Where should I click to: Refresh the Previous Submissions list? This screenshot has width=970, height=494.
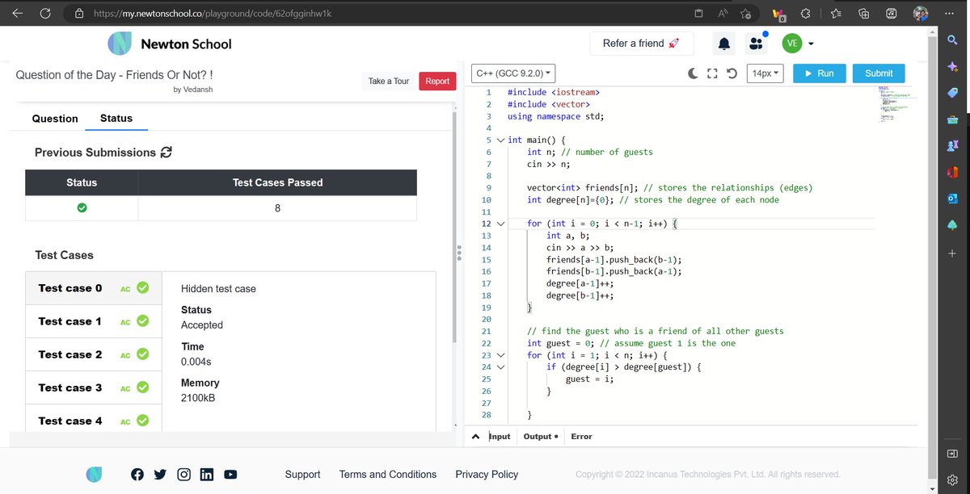pyautogui.click(x=167, y=153)
